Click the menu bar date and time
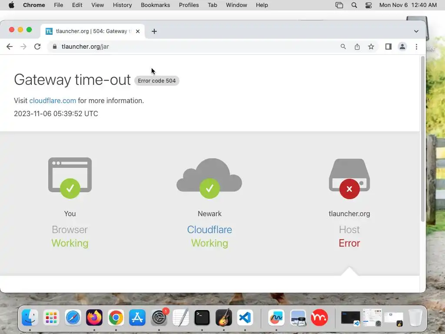445x334 pixels. [408, 5]
